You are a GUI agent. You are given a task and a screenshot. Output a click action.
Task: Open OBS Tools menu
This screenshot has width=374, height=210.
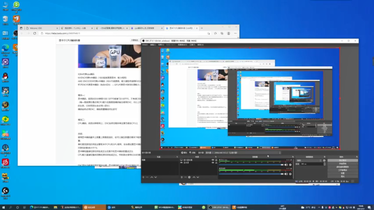click(192, 45)
